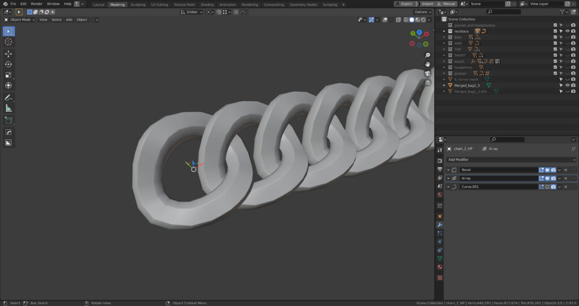Pick the Measure tool
The width and height of the screenshot is (579, 306).
point(8,108)
